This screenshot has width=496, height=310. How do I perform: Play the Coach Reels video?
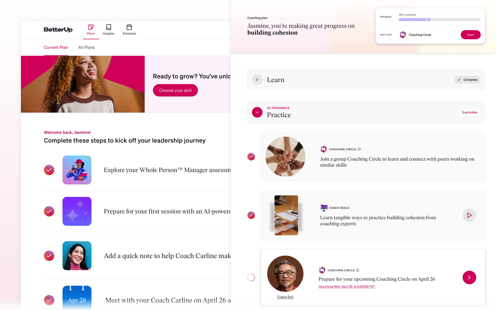(x=469, y=215)
